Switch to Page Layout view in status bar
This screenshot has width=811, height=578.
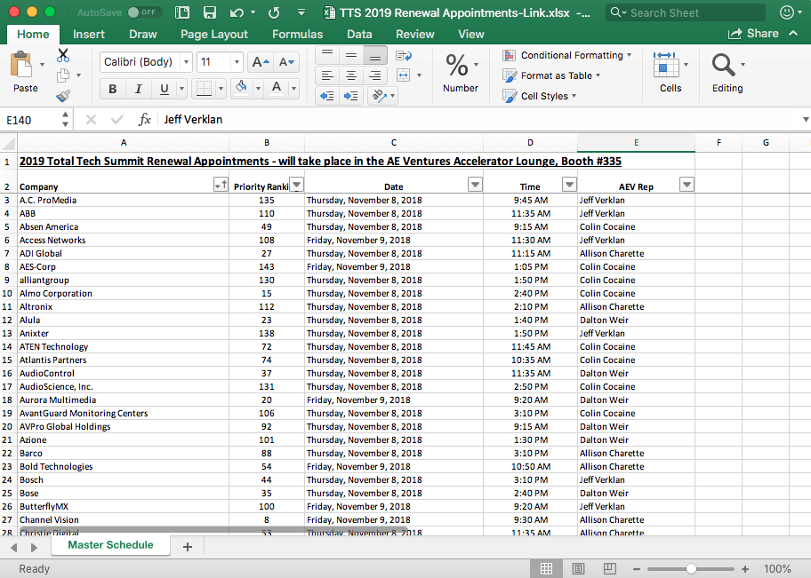[x=578, y=569]
